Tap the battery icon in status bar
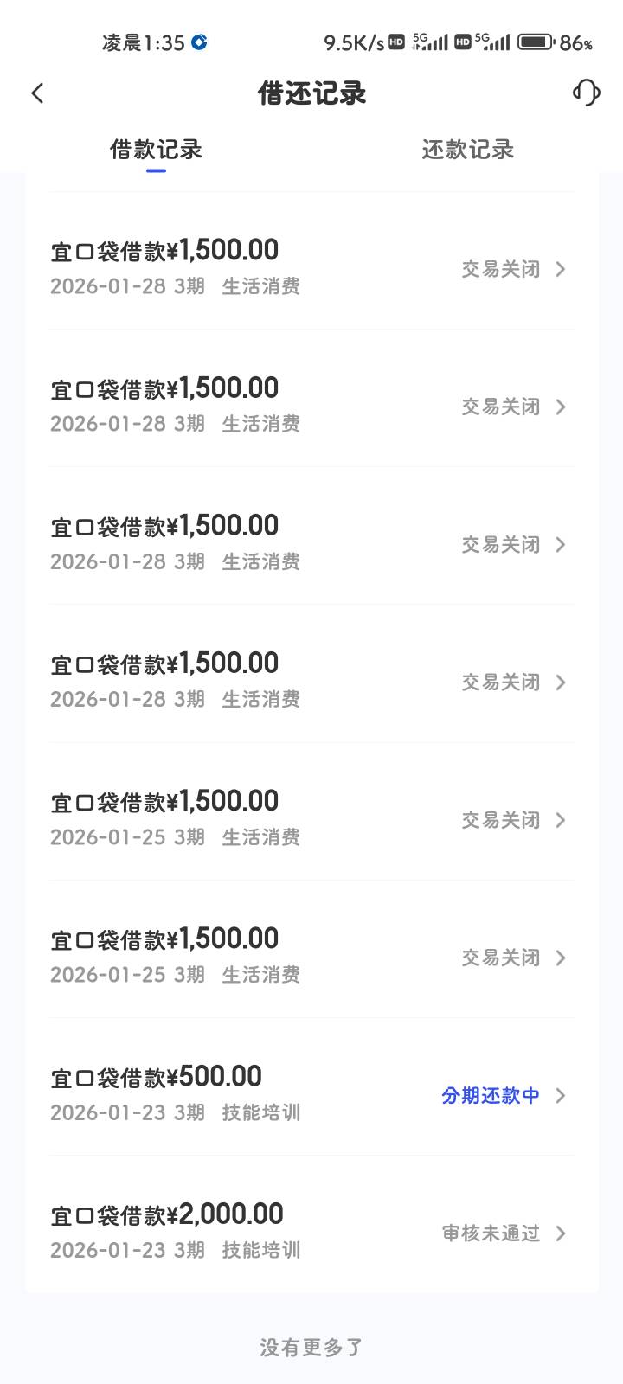 point(535,42)
